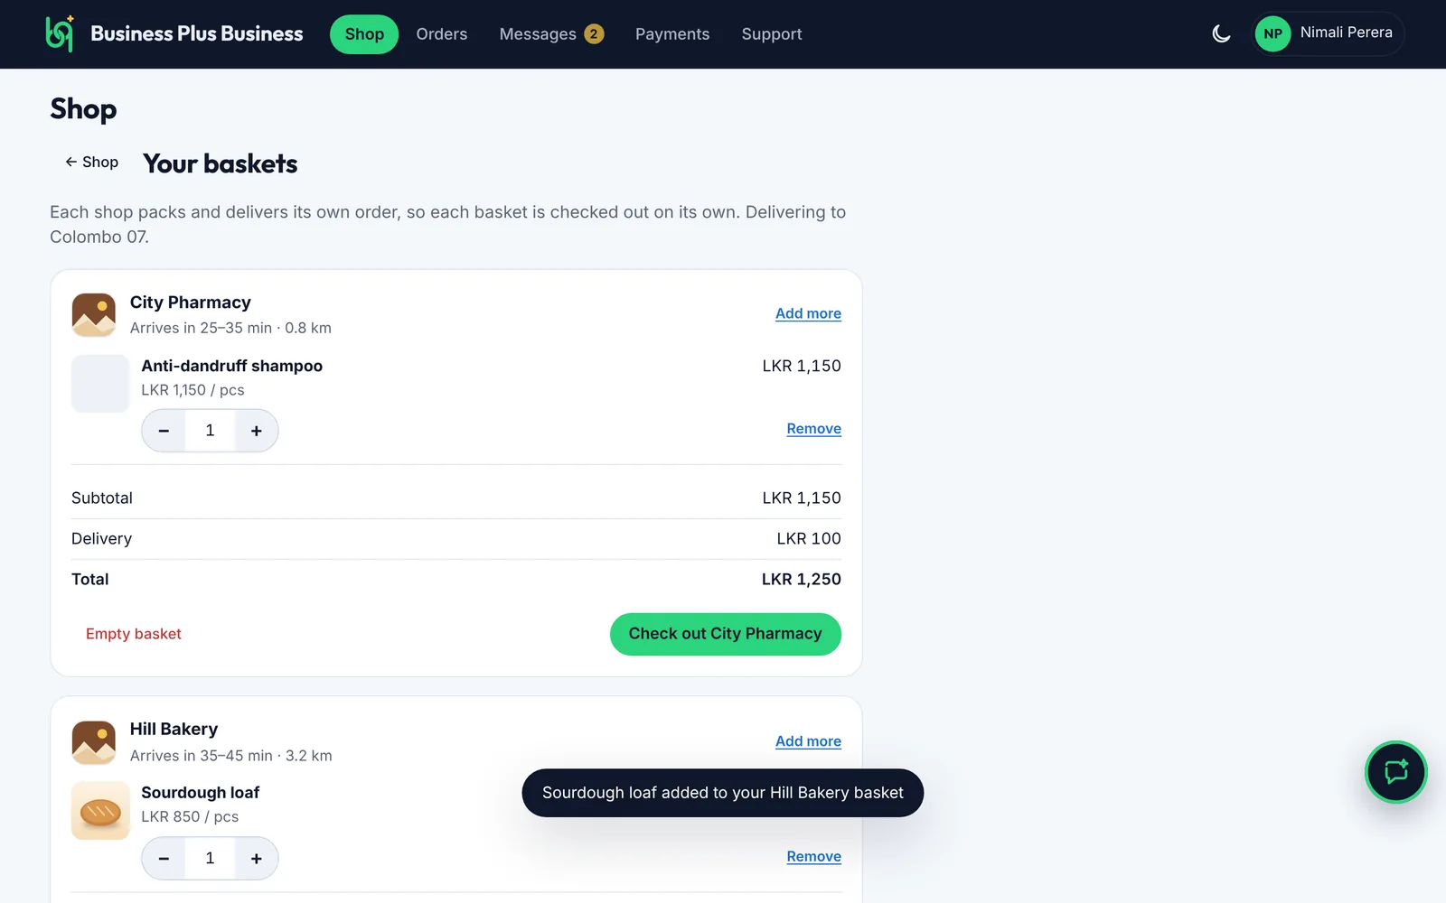Remove Sourdough loaf from basket
Image resolution: width=1446 pixels, height=903 pixels.
pyautogui.click(x=813, y=857)
